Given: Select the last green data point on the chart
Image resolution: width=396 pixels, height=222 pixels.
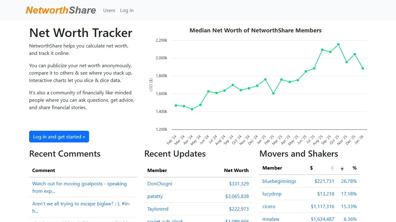Looking at the screenshot, I should pos(363,68).
